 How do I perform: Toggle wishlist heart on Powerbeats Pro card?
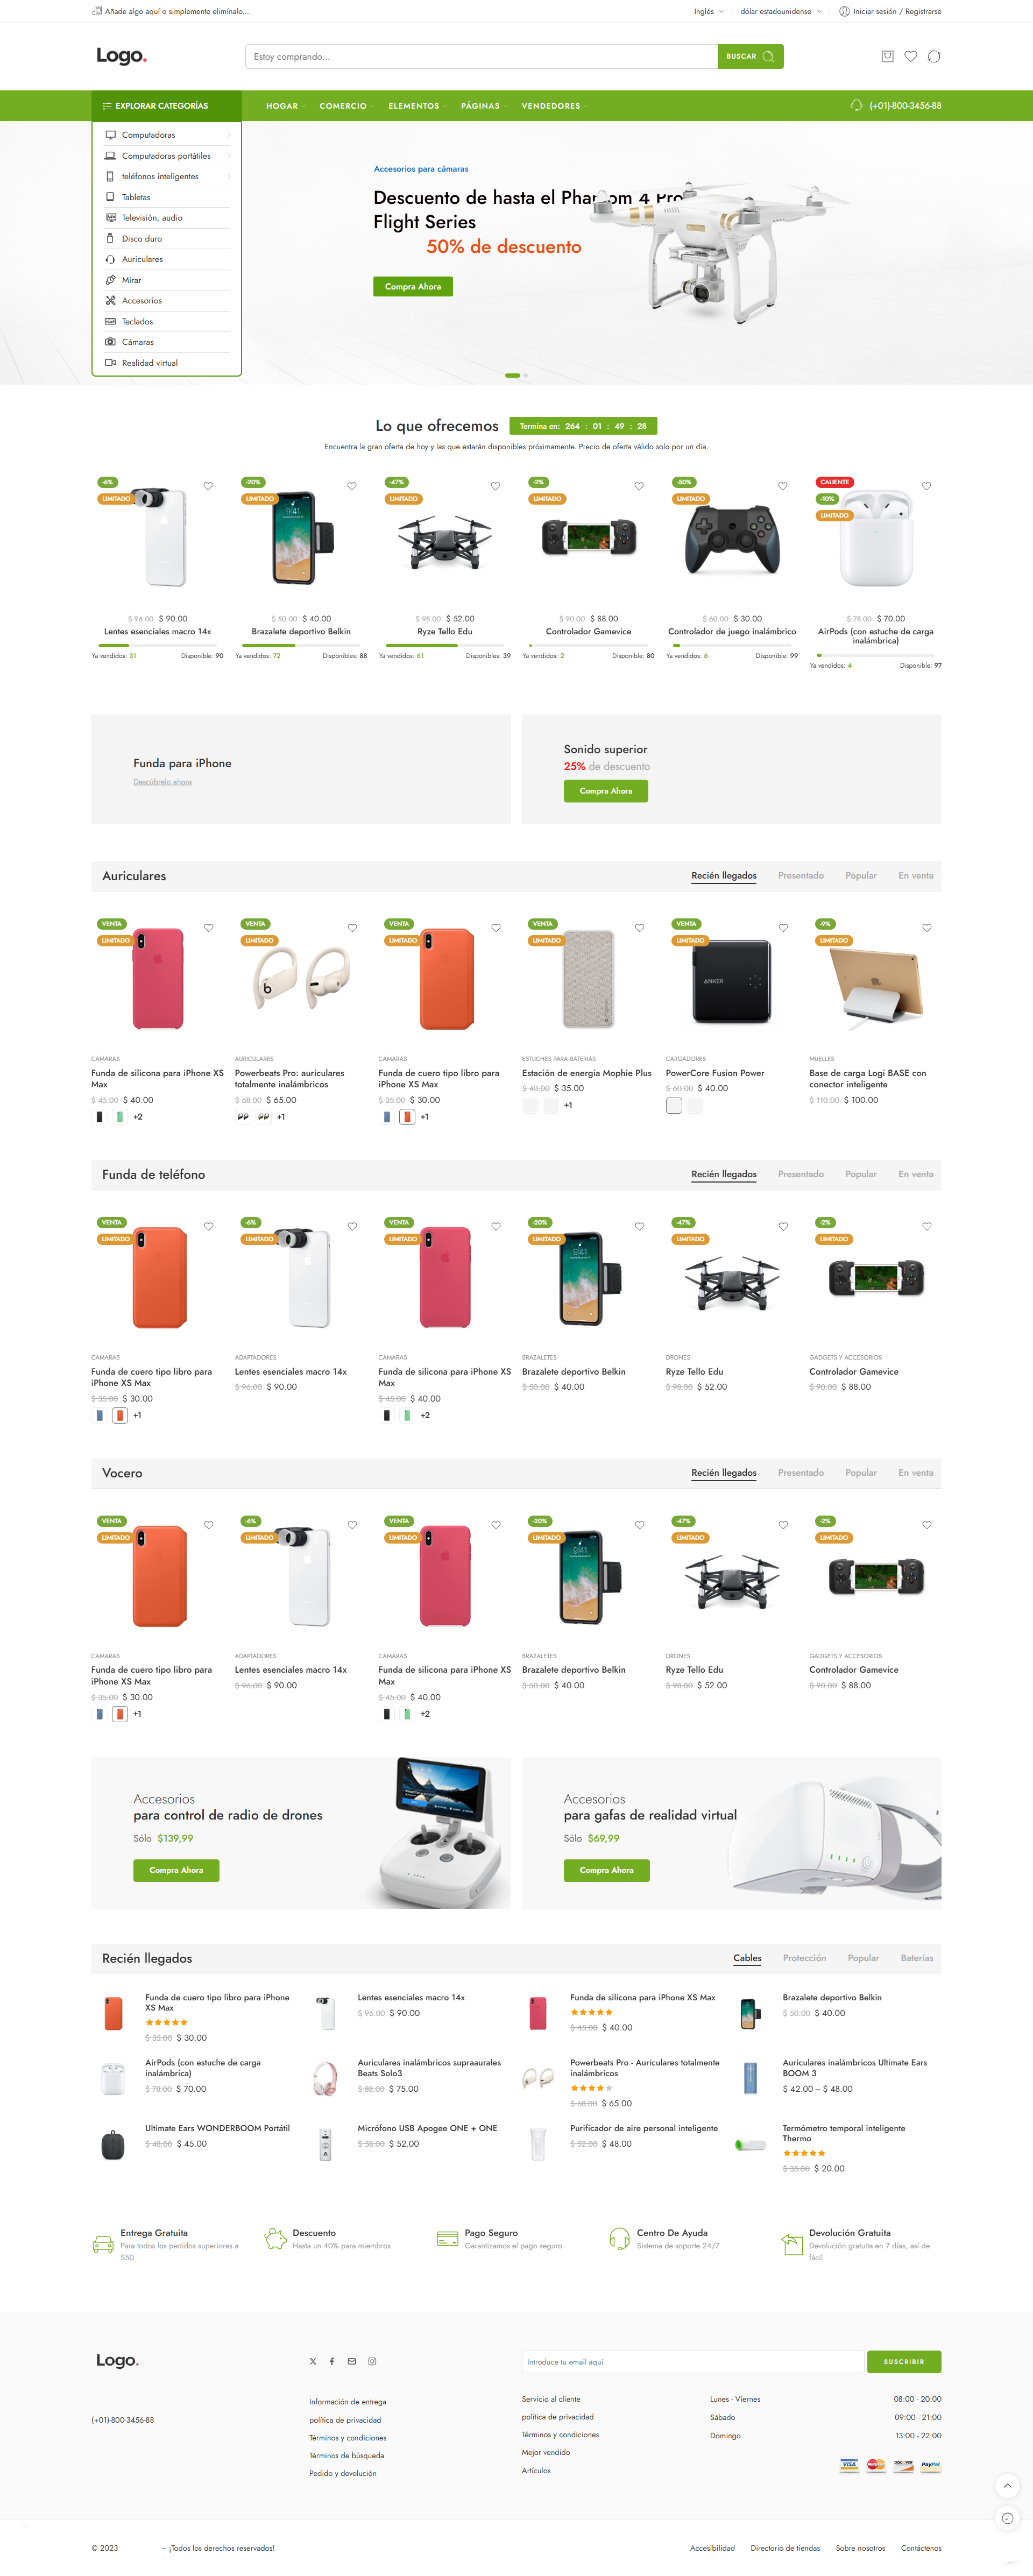[x=352, y=928]
